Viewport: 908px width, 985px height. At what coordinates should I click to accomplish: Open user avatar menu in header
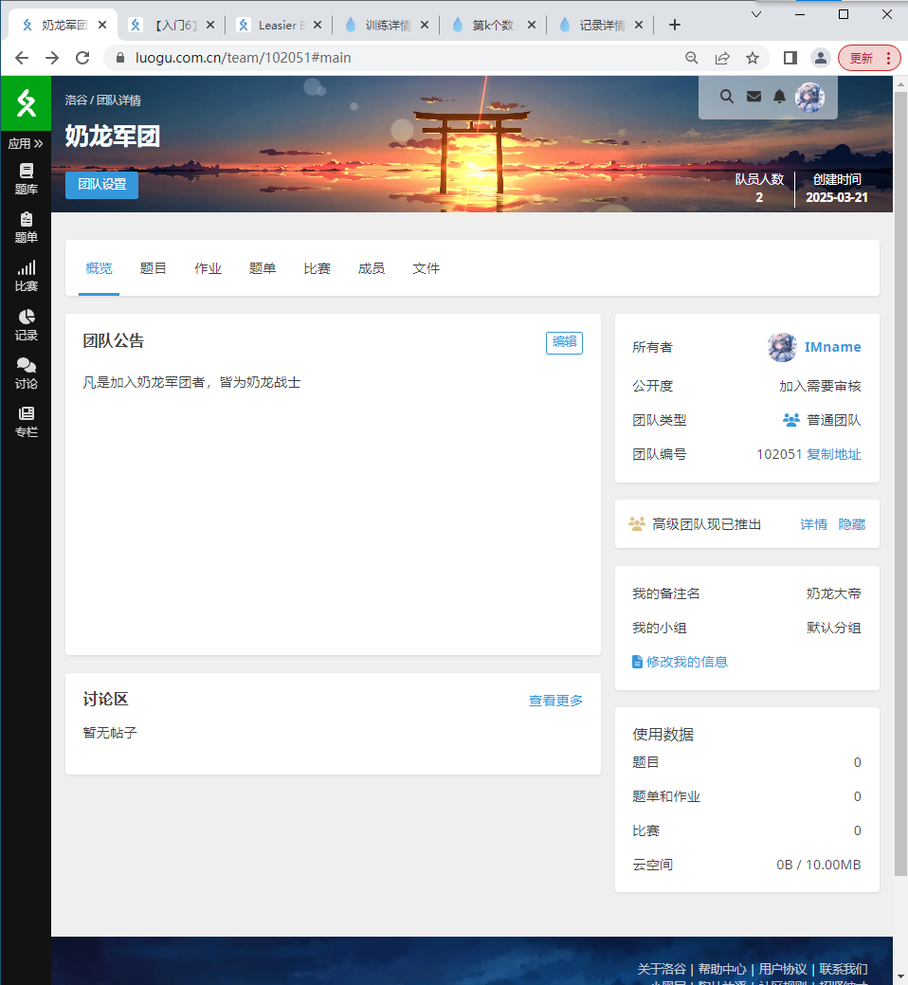point(809,96)
